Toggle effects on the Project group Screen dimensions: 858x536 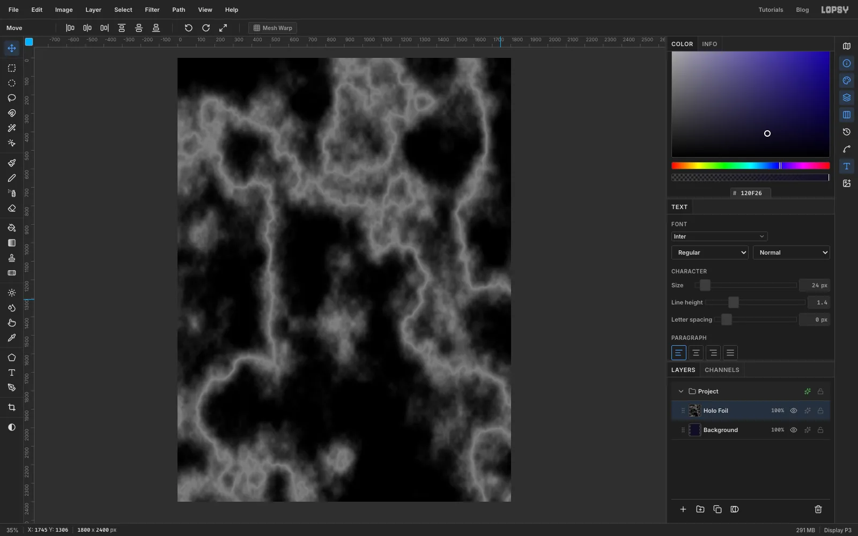[x=808, y=391]
